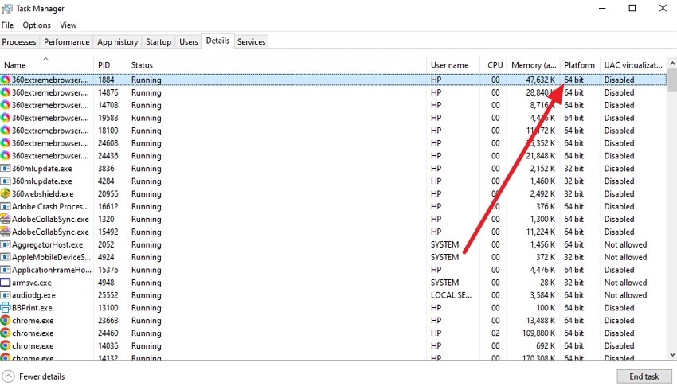Switch to the Performance tab
This screenshot has height=390, width=677.
pyautogui.click(x=66, y=42)
